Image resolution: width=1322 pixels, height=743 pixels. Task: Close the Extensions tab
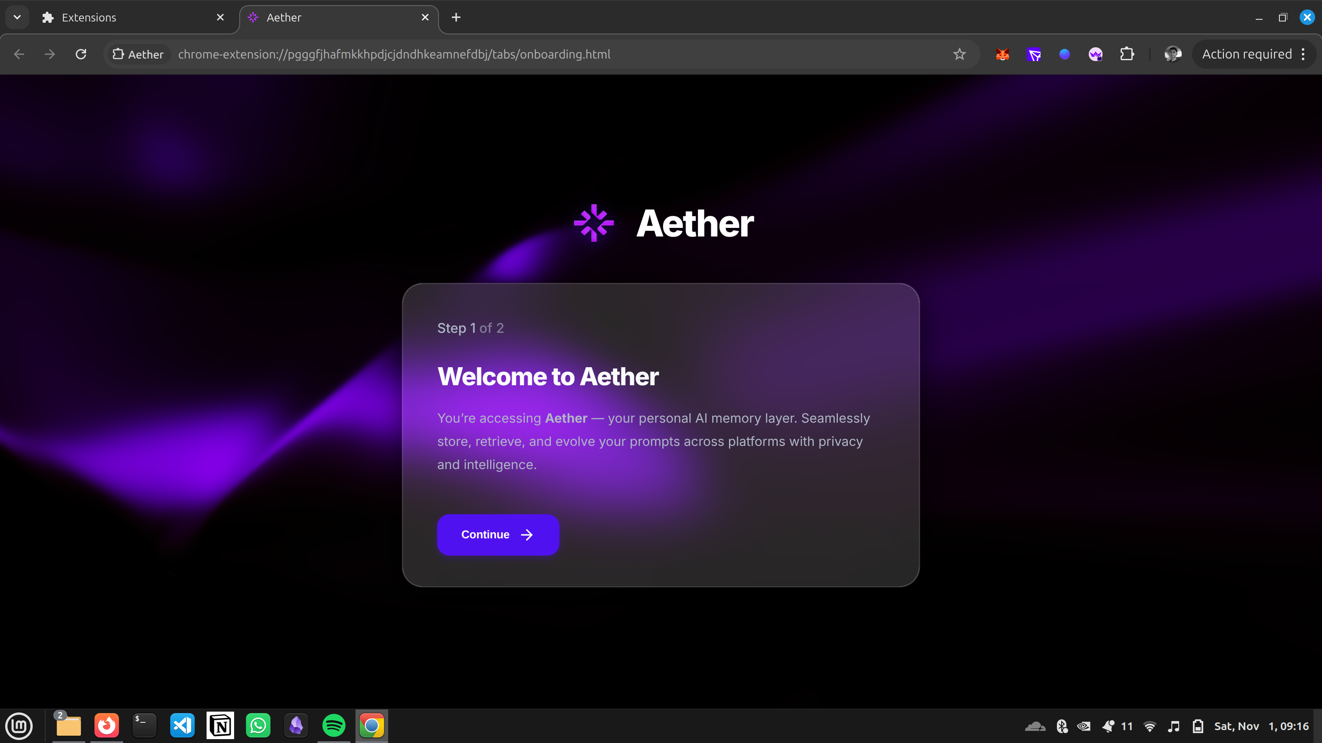tap(220, 18)
